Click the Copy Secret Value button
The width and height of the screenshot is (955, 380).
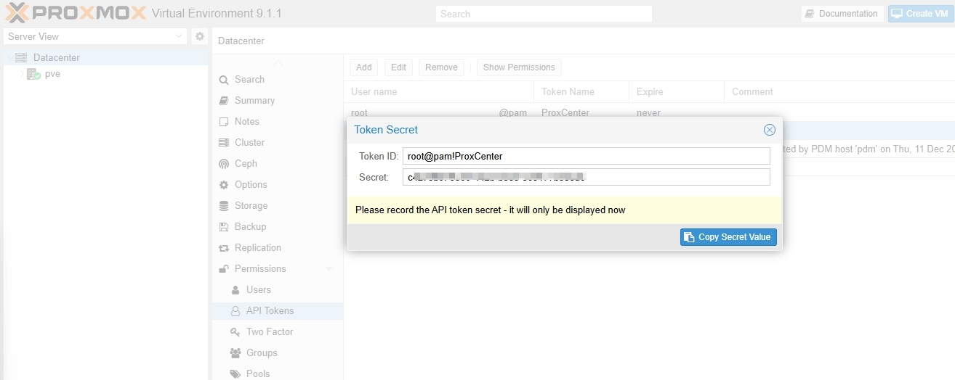tap(728, 237)
